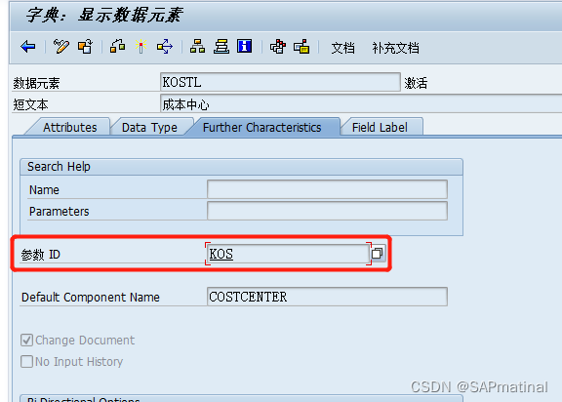This screenshot has height=402, width=562.
Task: Click the Search Help group header
Action: click(241, 167)
